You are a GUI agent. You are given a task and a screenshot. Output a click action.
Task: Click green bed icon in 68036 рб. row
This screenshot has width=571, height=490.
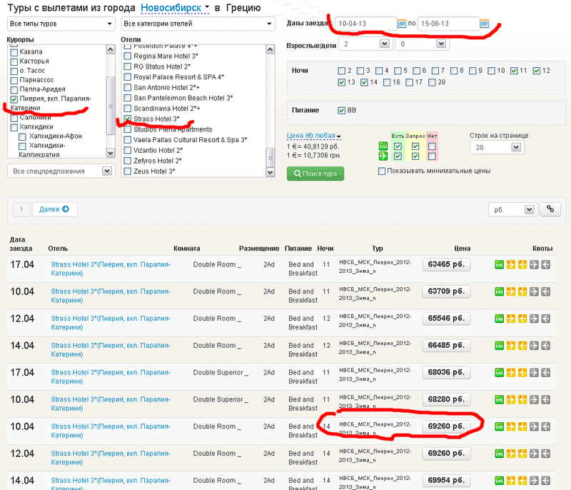coord(499,372)
